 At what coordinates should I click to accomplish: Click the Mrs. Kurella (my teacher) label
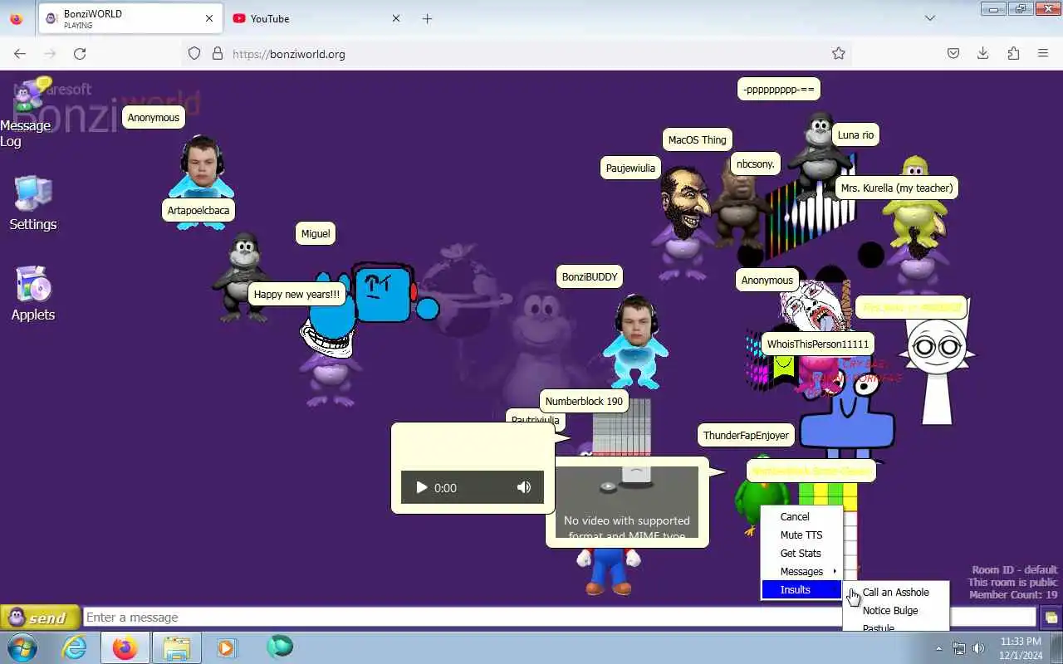coord(896,188)
